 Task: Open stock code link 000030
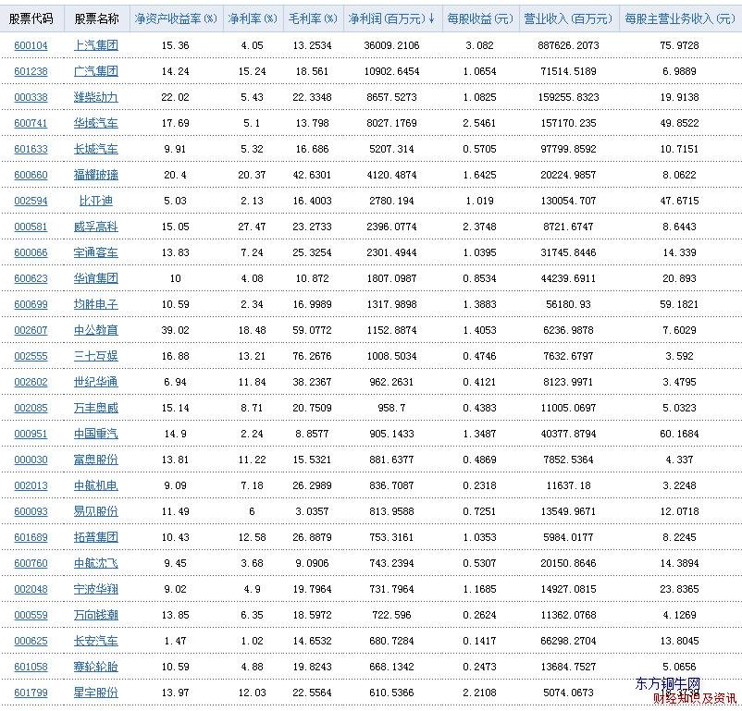(31, 460)
